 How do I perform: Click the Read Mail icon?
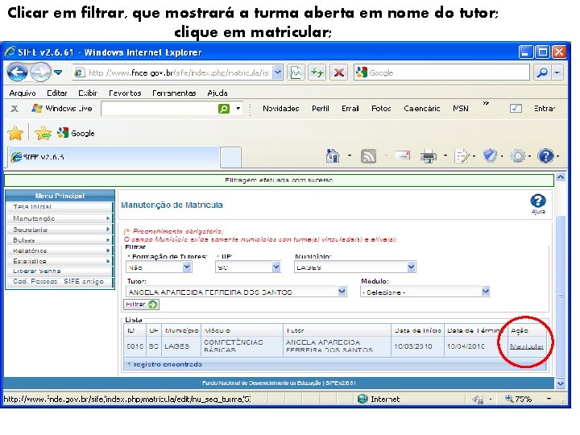pos(403,155)
